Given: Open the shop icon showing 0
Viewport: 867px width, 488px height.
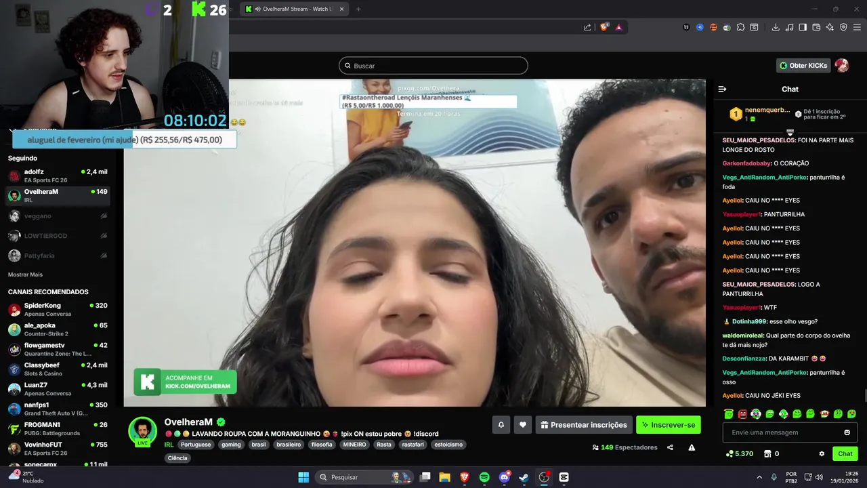Looking at the screenshot, I should [x=767, y=453].
